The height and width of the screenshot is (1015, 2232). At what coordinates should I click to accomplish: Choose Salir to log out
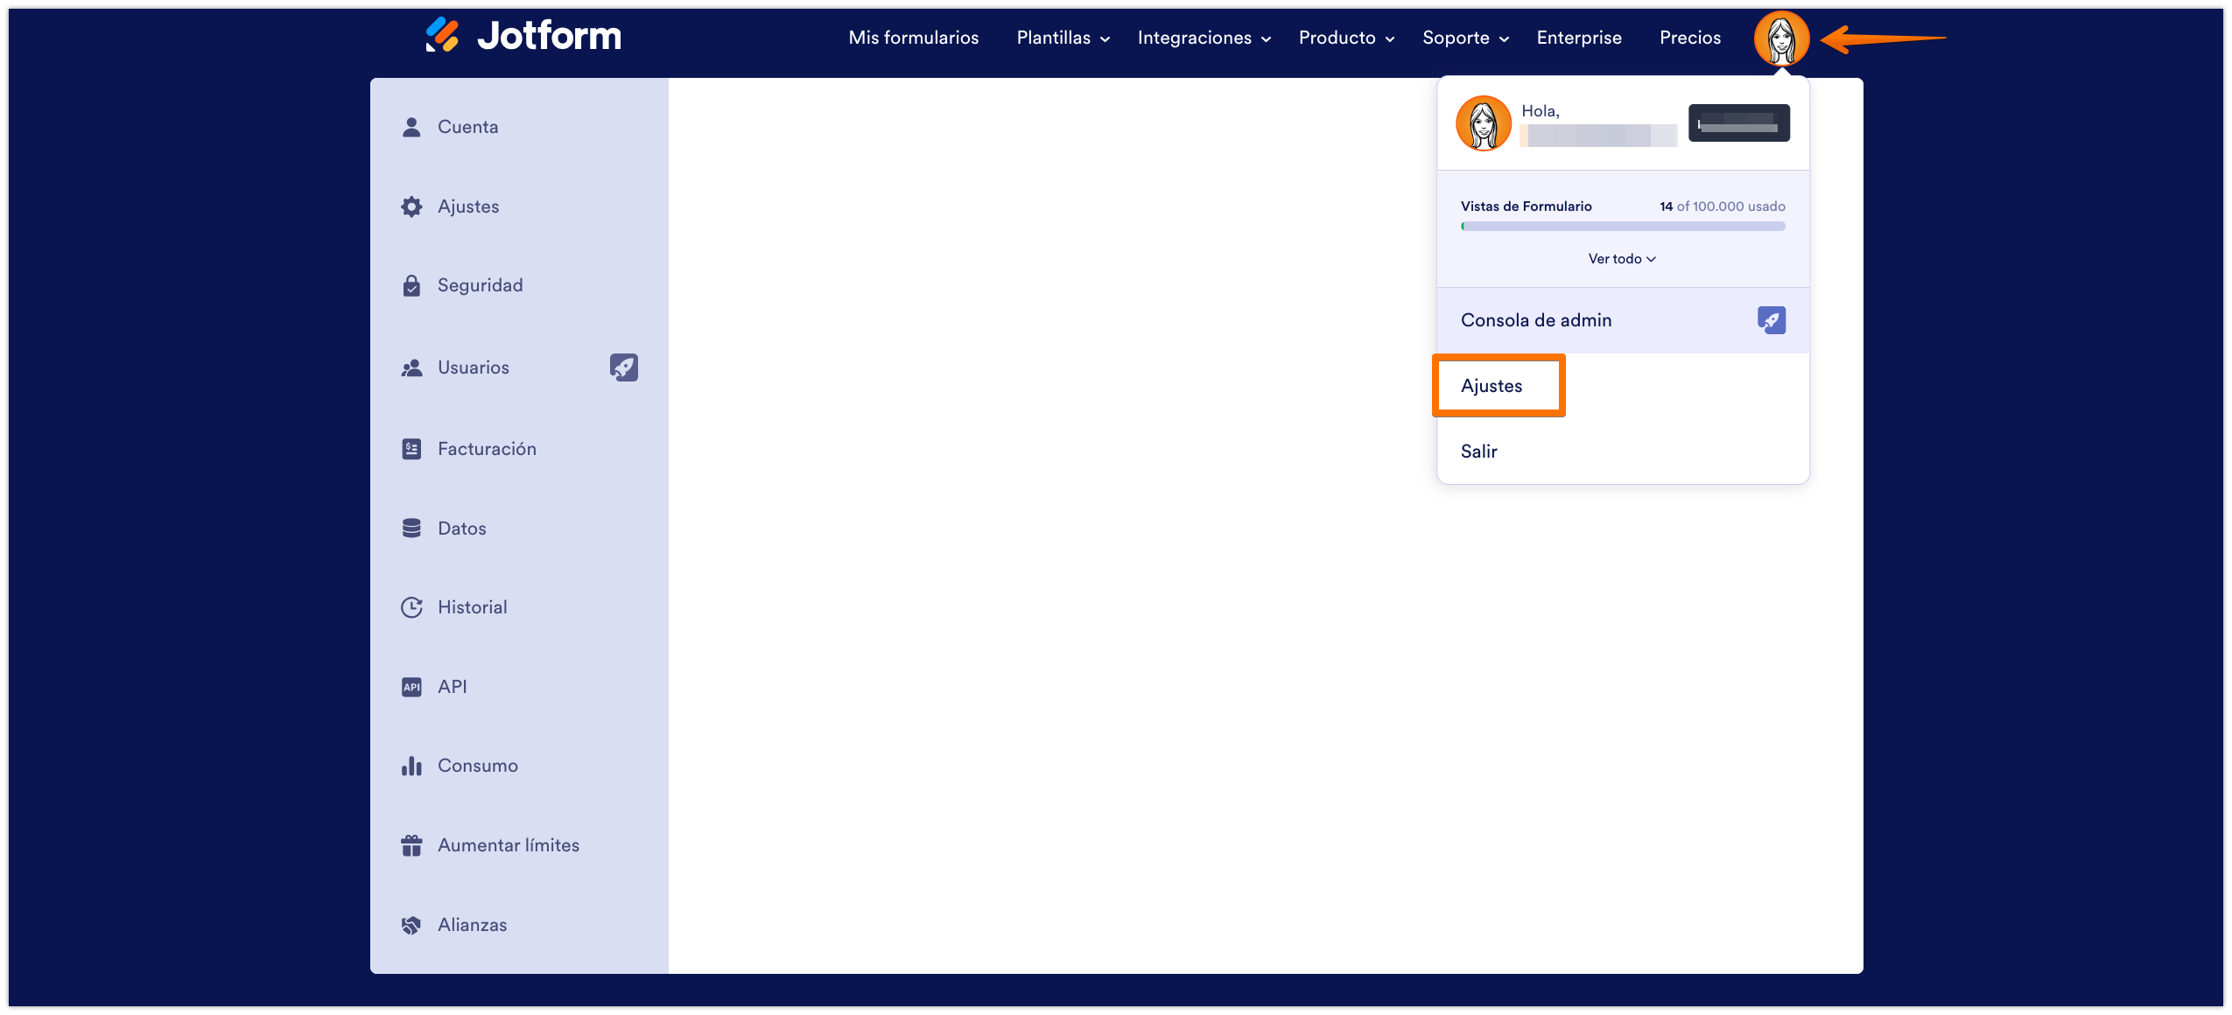coord(1478,451)
